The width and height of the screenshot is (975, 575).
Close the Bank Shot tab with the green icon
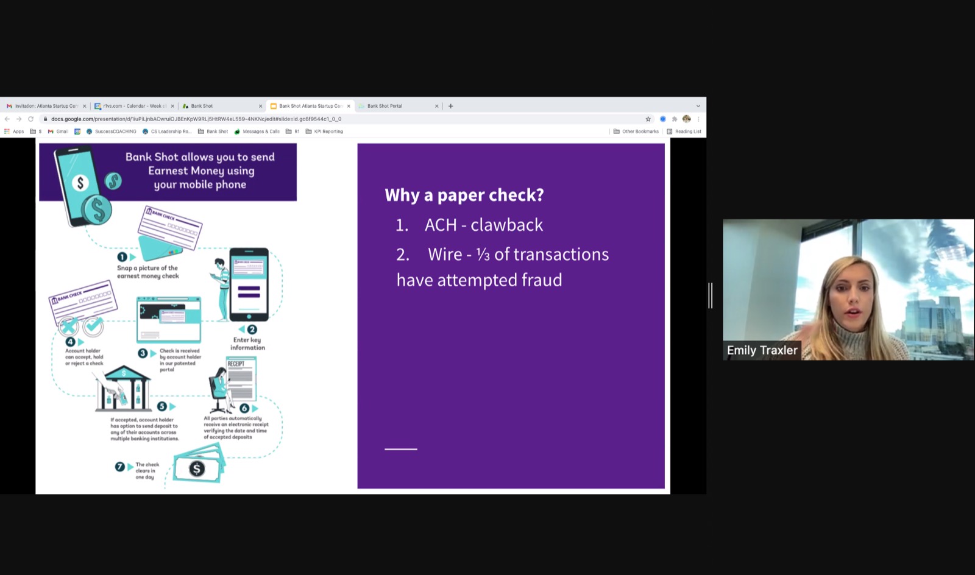point(260,106)
